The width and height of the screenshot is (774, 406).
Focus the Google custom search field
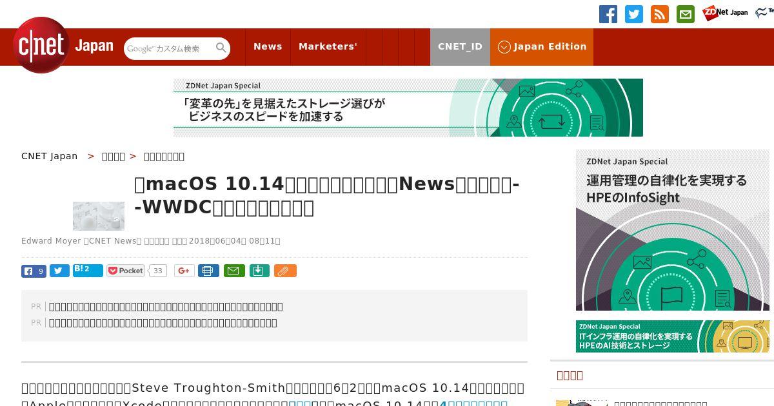coord(169,48)
